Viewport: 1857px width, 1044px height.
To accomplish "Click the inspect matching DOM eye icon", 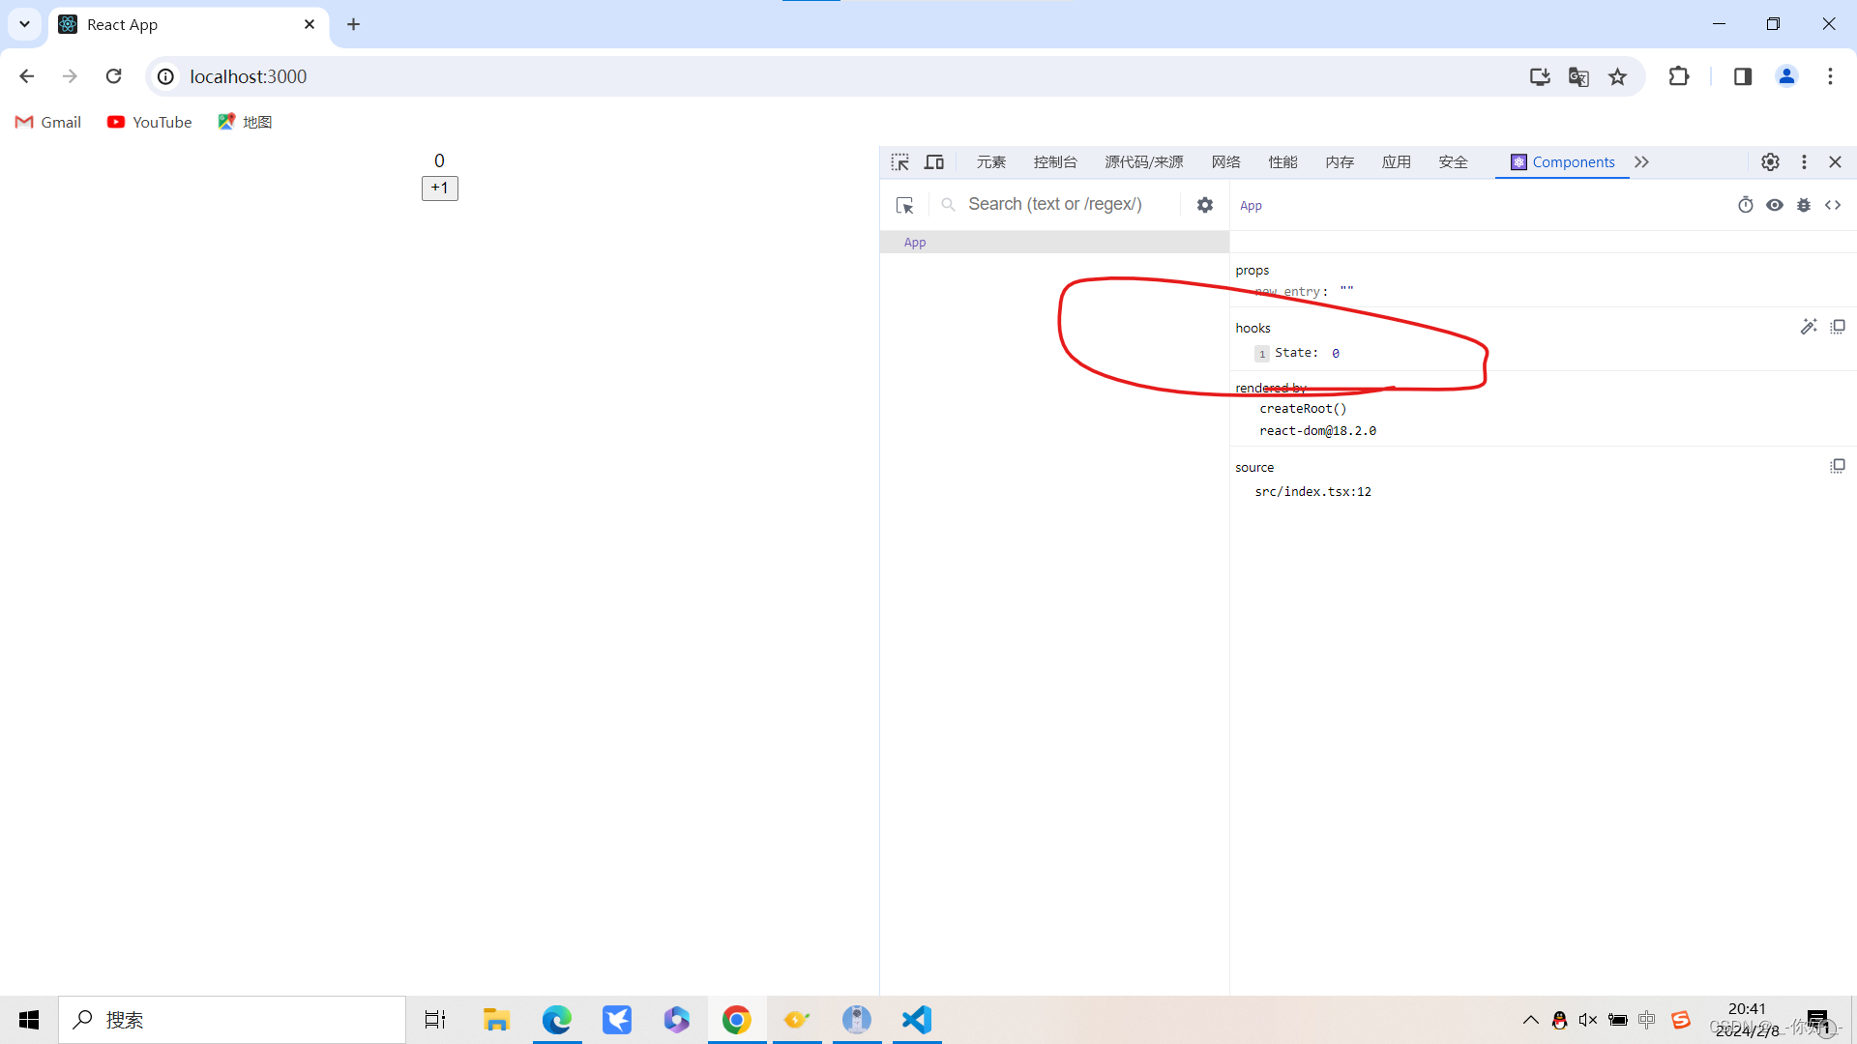I will pyautogui.click(x=1774, y=205).
